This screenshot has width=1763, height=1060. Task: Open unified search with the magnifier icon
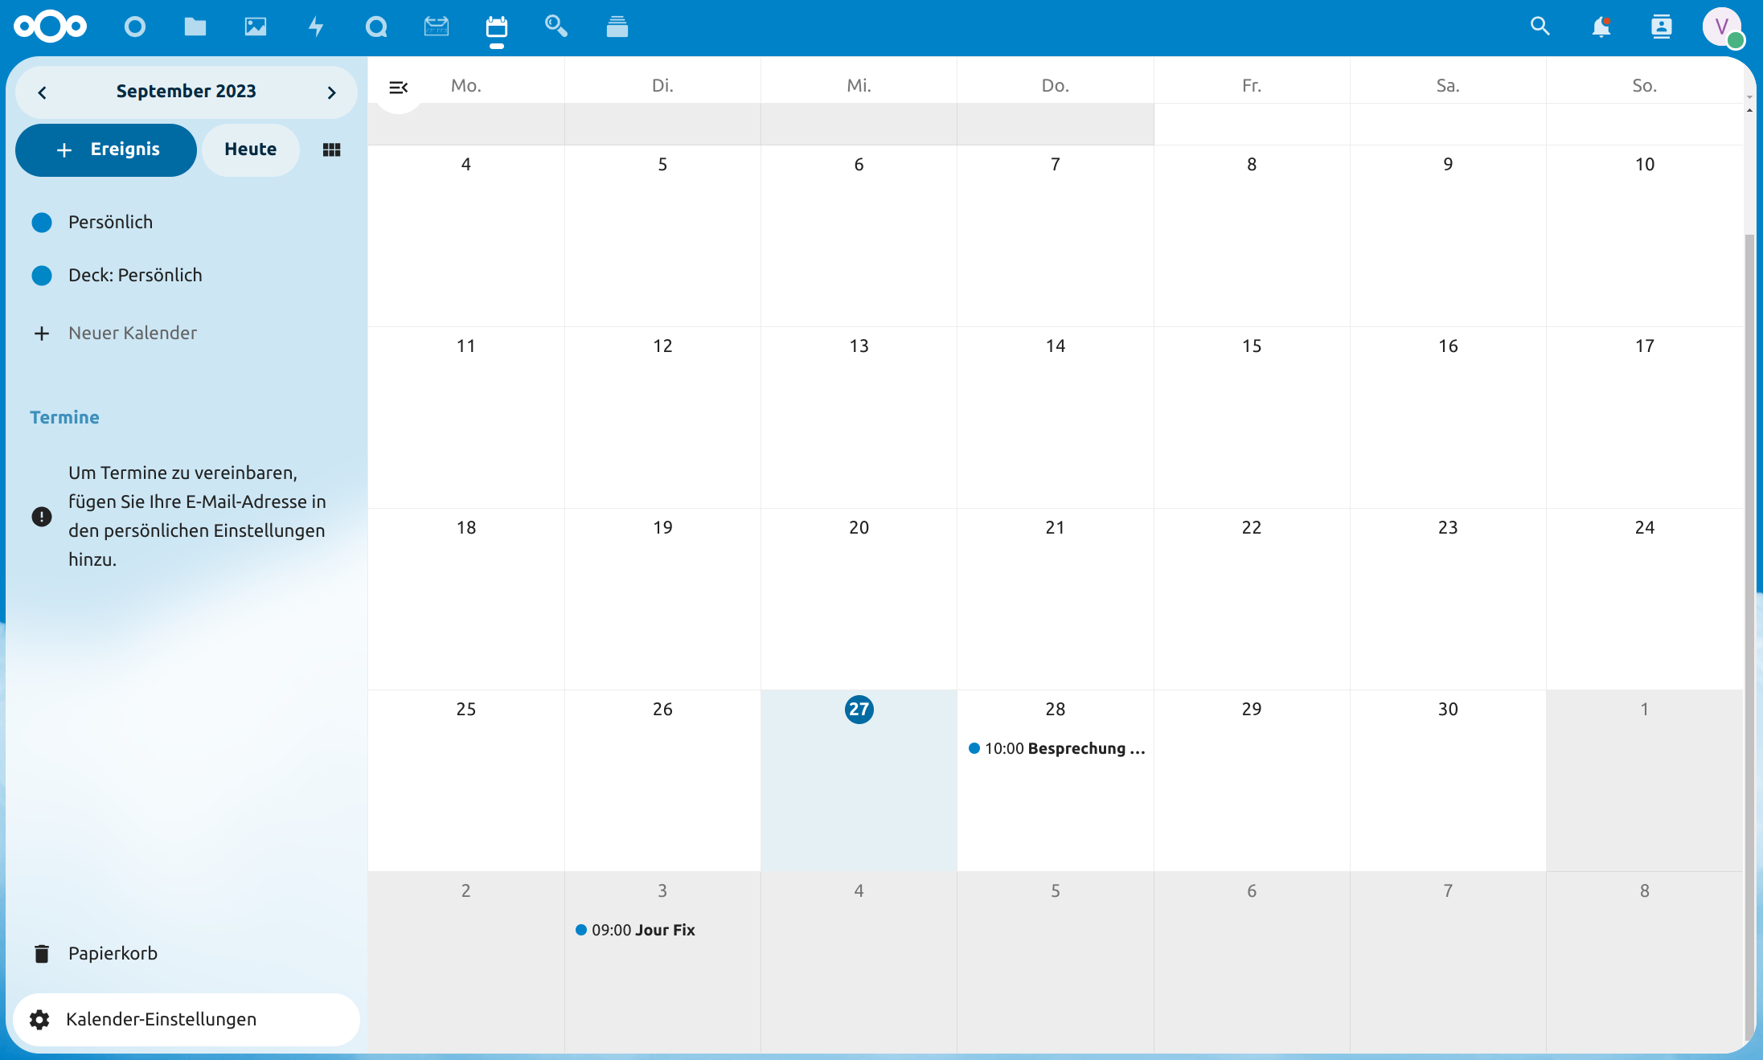[x=1540, y=27]
